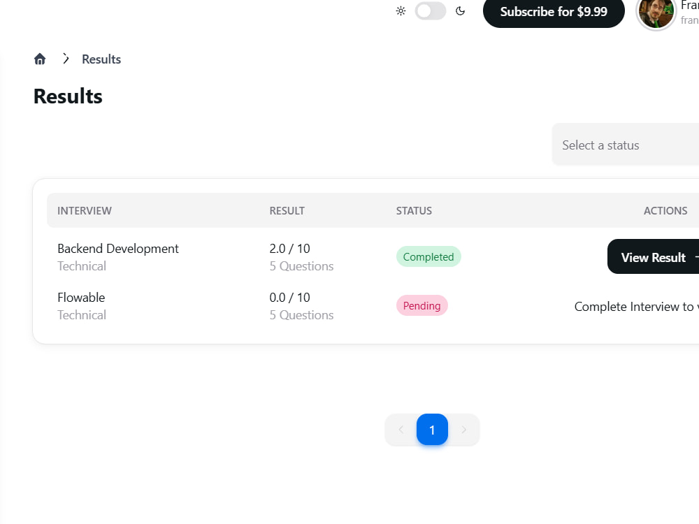The width and height of the screenshot is (699, 524).
Task: Go to the home breadcrumb icon
Action: tap(40, 59)
